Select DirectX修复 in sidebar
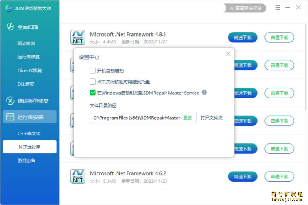Viewport: 308px width, 205px height. [x=30, y=70]
